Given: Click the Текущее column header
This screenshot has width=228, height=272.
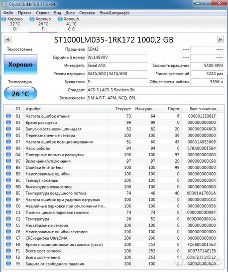Looking at the screenshot, I should point(121,109).
